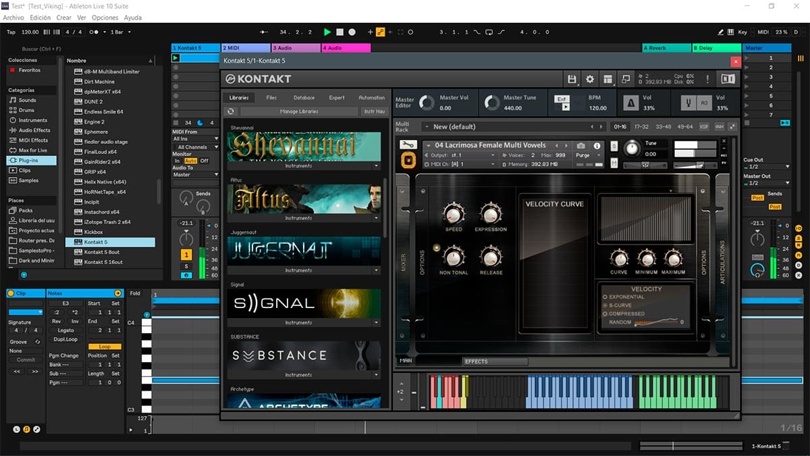This screenshot has width=810, height=456.
Task: Click the instrument info icon
Action: [597, 145]
